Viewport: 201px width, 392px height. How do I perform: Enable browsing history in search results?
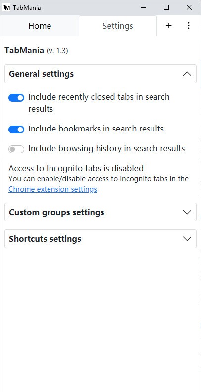(x=16, y=149)
